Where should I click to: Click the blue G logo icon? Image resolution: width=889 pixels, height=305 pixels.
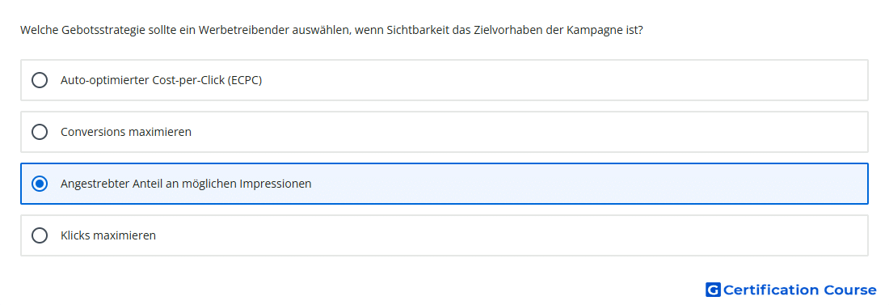(713, 290)
